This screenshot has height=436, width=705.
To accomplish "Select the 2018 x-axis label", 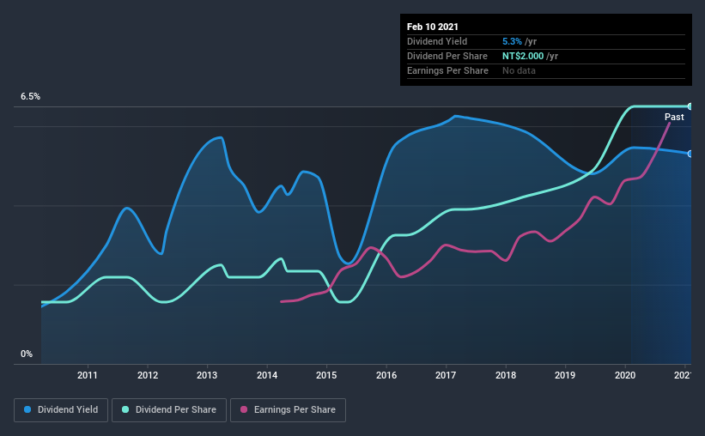I will [506, 375].
